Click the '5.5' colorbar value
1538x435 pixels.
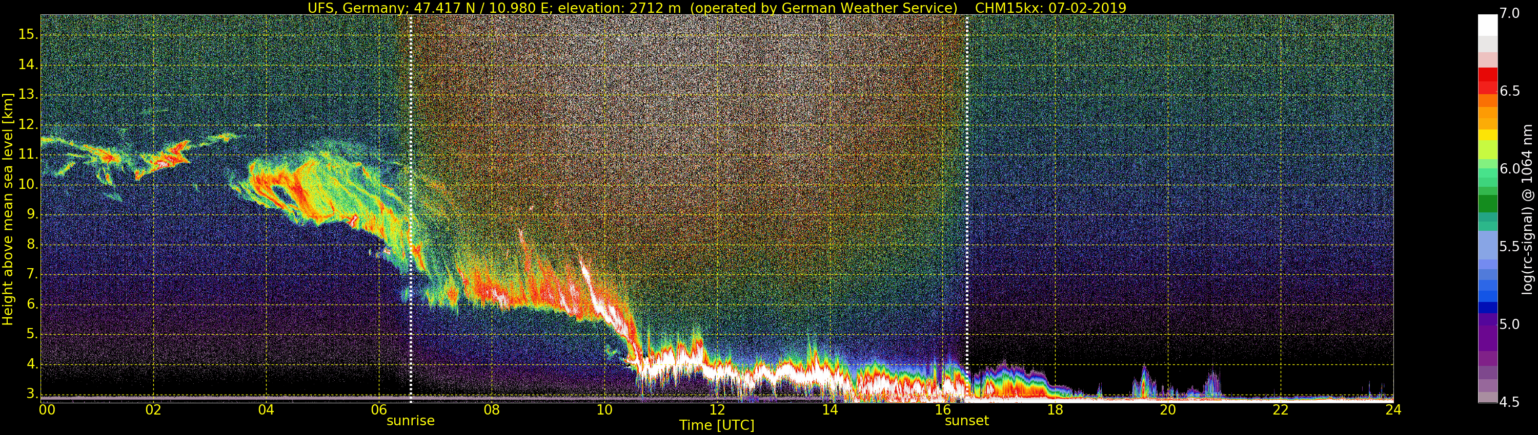coord(1510,247)
